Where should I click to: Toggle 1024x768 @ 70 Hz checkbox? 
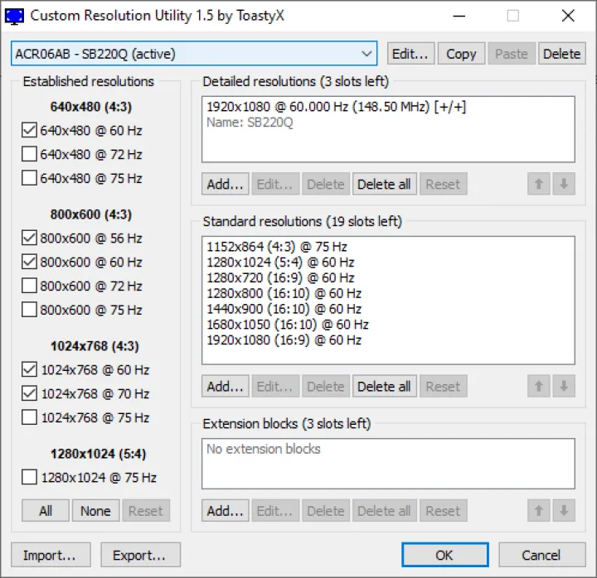(30, 393)
